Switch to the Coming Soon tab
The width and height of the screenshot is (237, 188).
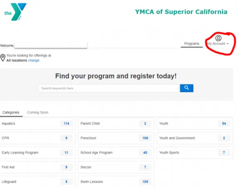[38, 113]
